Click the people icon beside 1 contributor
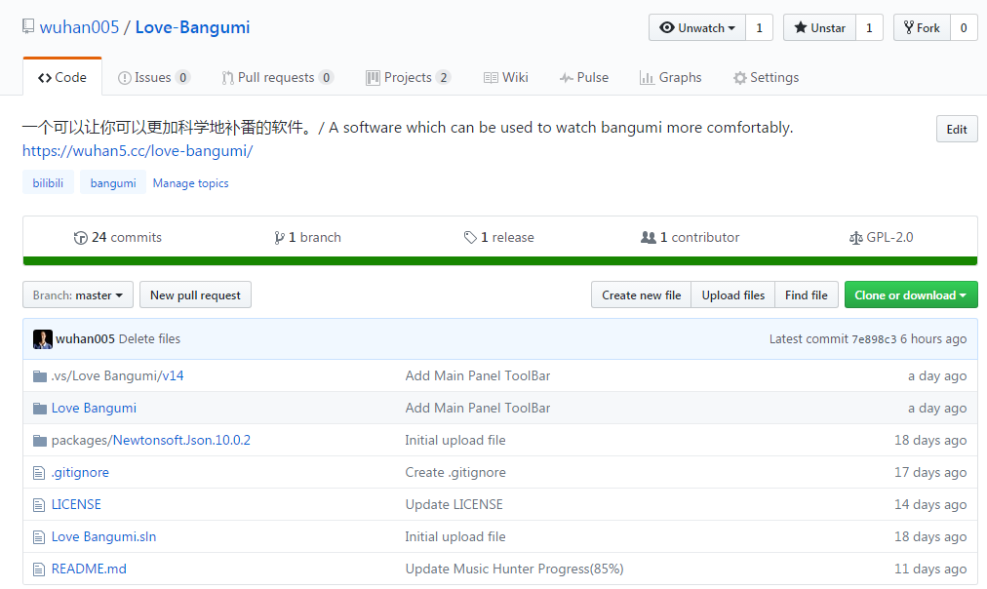The image size is (987, 589). pos(648,237)
